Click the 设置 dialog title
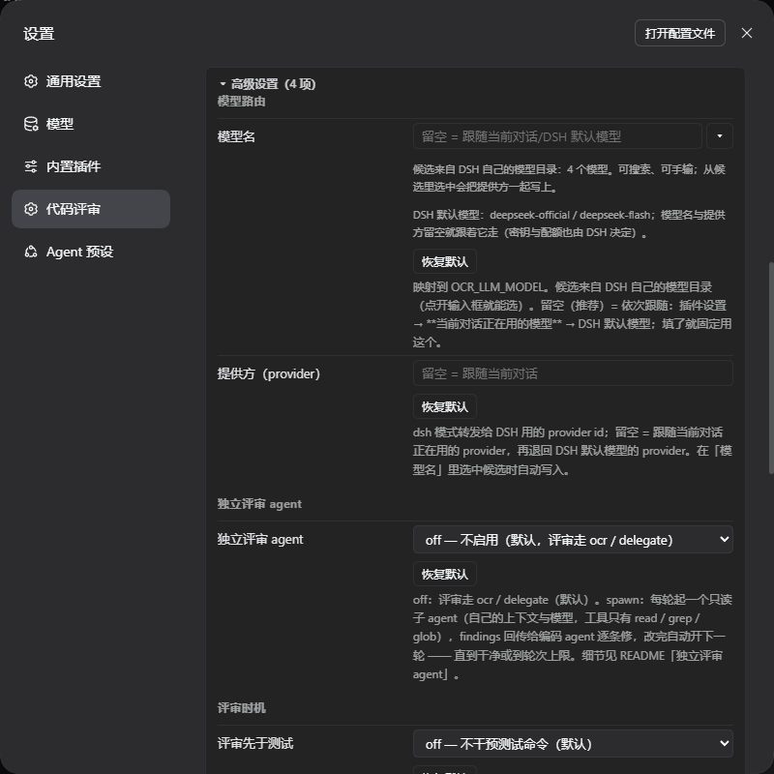This screenshot has width=774, height=774. [x=39, y=34]
